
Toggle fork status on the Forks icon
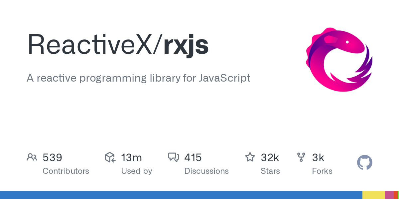tap(301, 157)
